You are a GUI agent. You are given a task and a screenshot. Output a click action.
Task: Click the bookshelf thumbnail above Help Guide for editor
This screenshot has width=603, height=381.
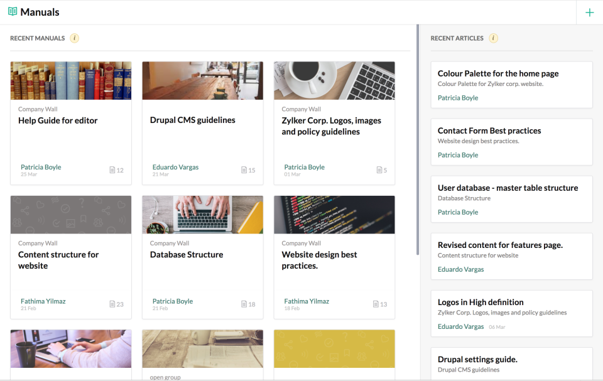[x=70, y=80]
